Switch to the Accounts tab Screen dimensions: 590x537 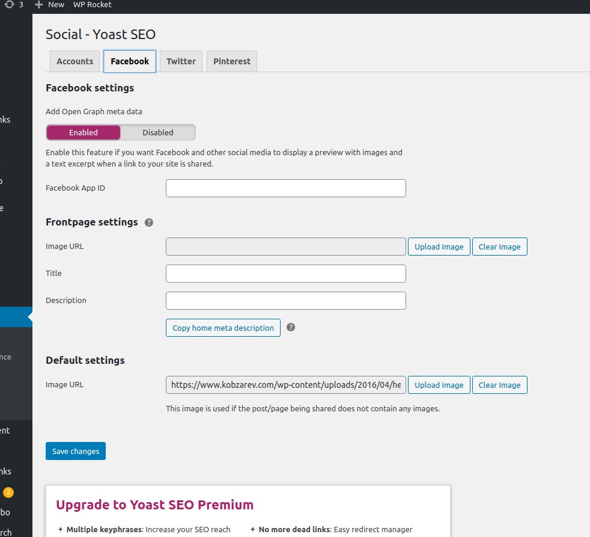pyautogui.click(x=75, y=61)
